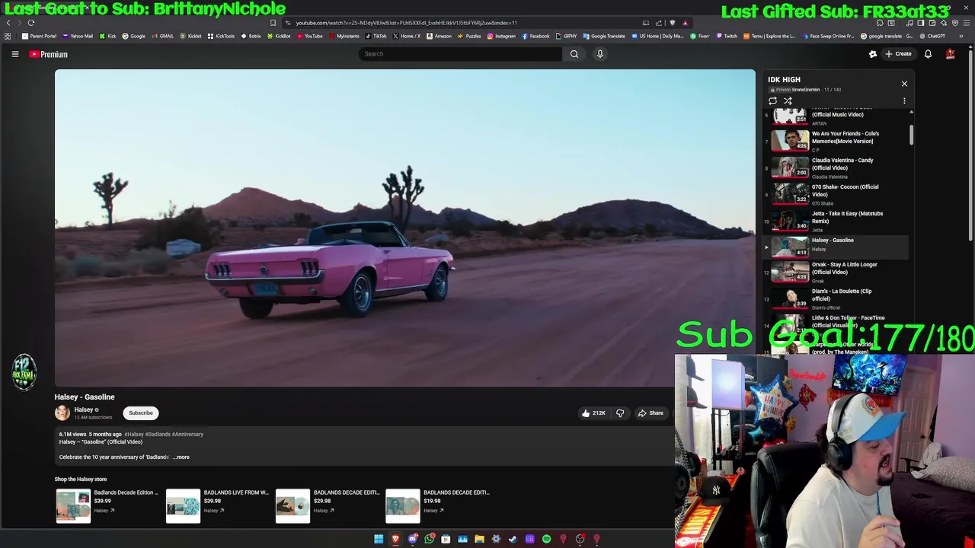Toggle playlist shuffle button
This screenshot has width=975, height=548.
[788, 101]
